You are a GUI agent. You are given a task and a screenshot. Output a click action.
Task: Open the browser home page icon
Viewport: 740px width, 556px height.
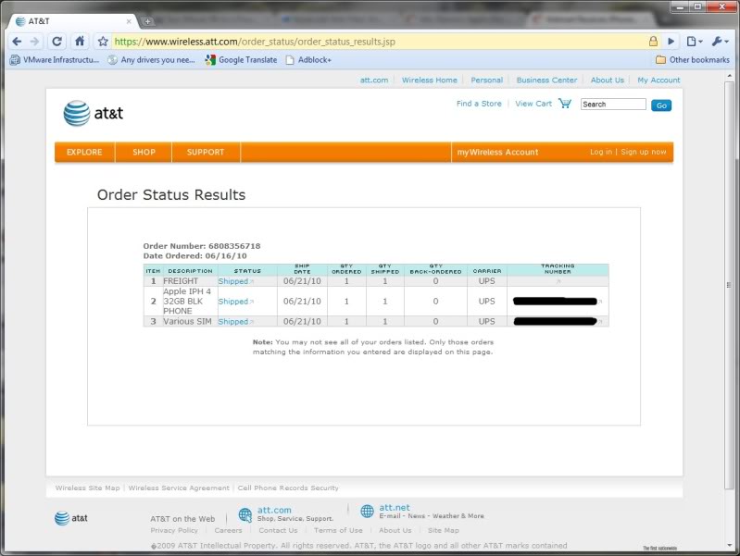click(80, 42)
